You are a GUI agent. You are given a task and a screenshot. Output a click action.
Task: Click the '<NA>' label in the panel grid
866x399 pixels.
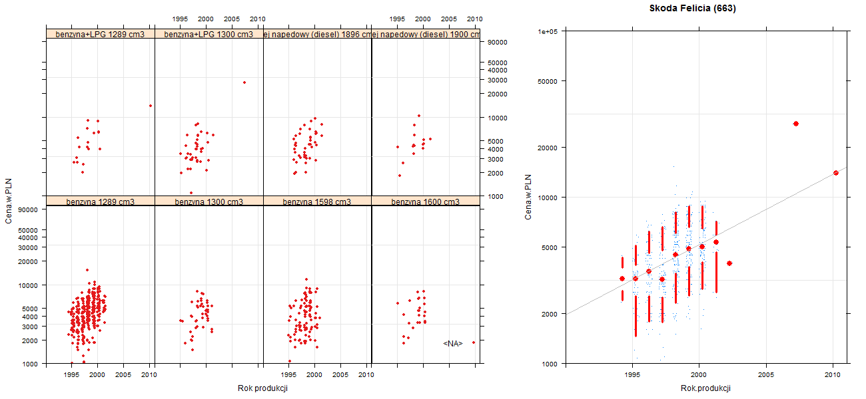coord(452,343)
